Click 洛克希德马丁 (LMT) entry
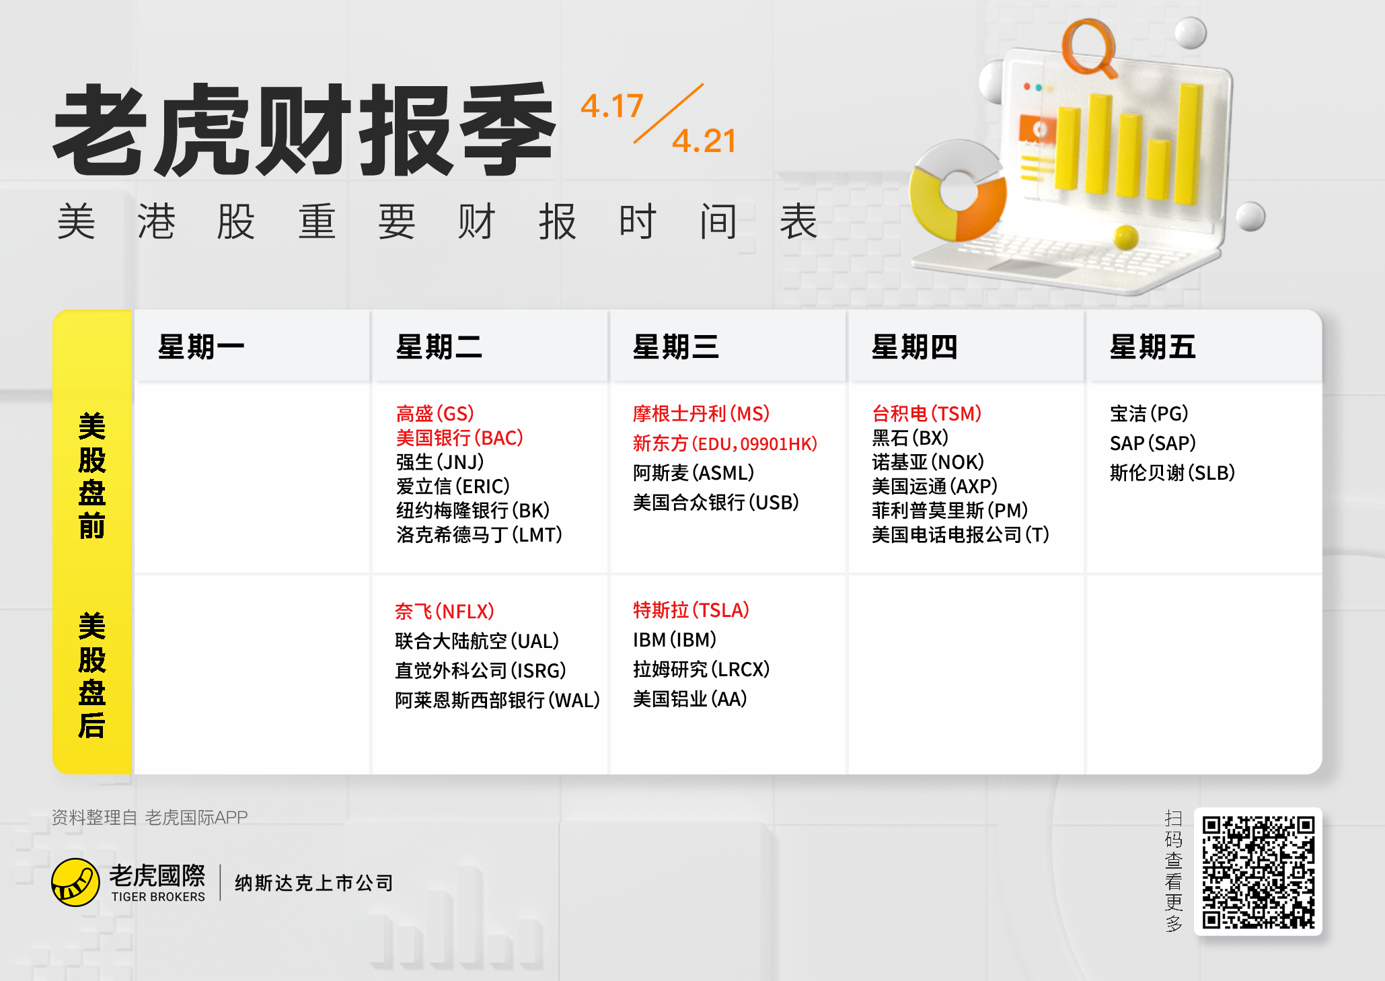This screenshot has width=1385, height=981. point(480,534)
